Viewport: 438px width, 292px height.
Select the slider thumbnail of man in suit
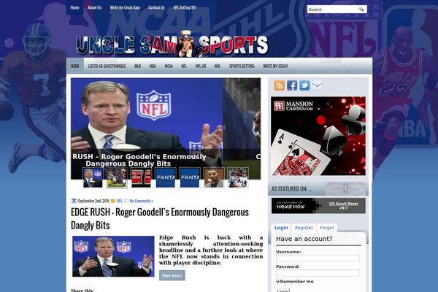click(x=214, y=177)
